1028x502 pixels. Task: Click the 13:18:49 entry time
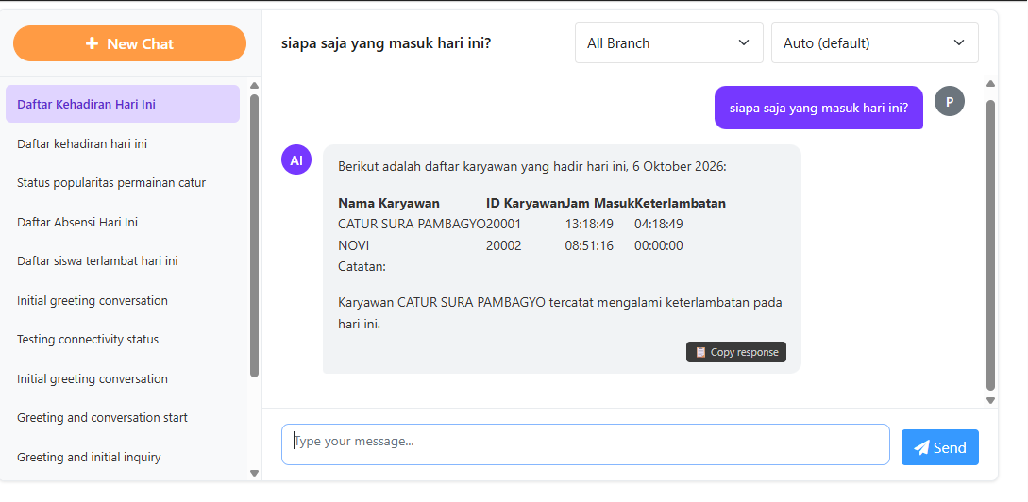(589, 225)
